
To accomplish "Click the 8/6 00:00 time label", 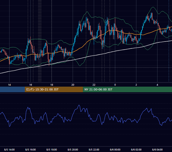I will 115,149.
